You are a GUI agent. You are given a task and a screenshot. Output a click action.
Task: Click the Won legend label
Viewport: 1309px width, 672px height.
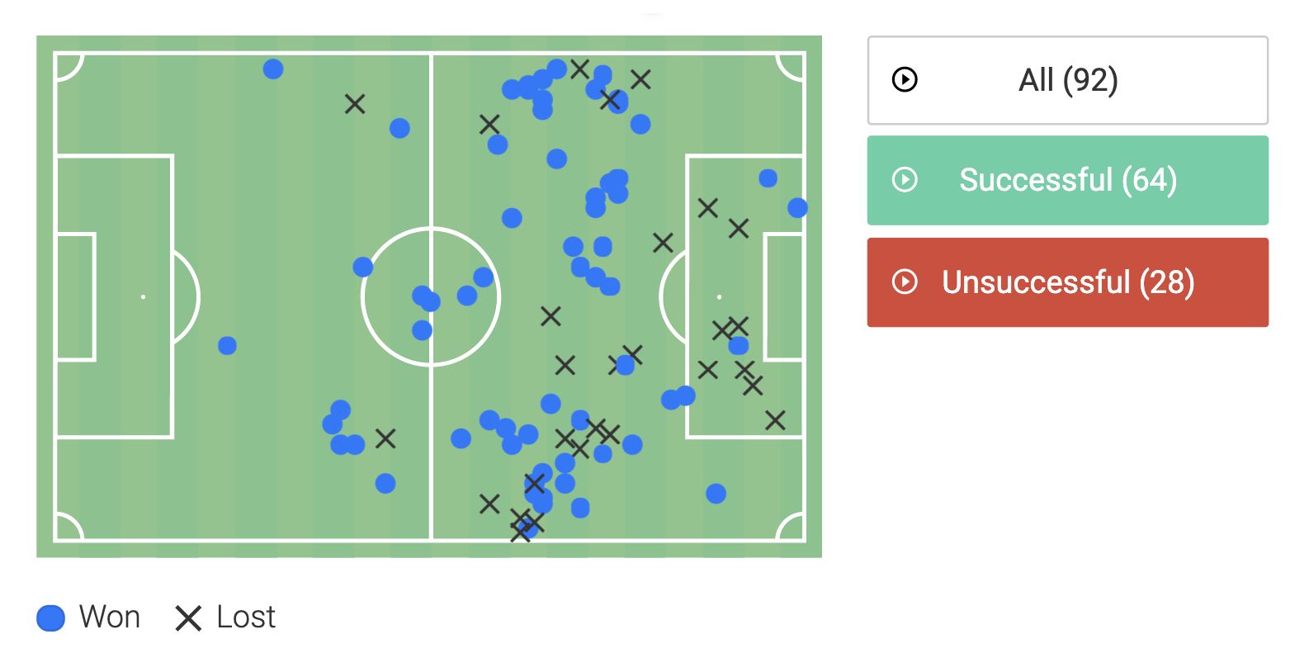110,618
